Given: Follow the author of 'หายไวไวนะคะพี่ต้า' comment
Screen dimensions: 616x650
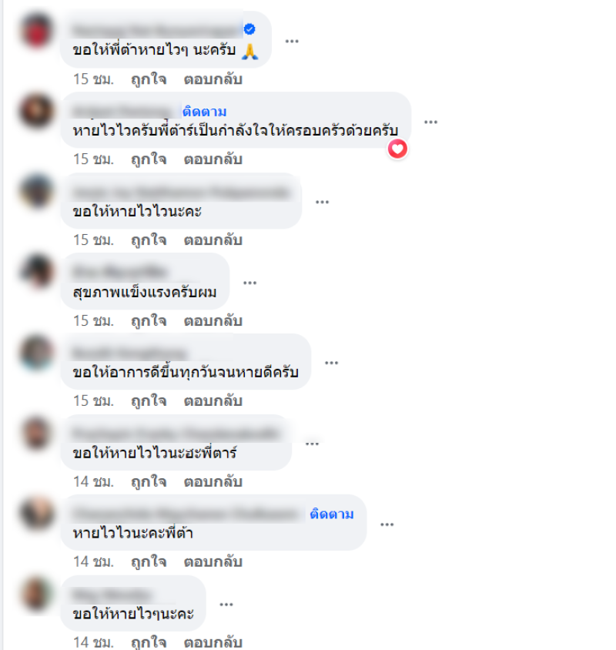Looking at the screenshot, I should 332,514.
